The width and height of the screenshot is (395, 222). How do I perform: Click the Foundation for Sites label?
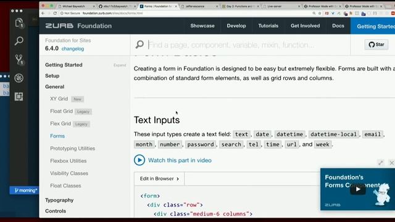click(68, 40)
